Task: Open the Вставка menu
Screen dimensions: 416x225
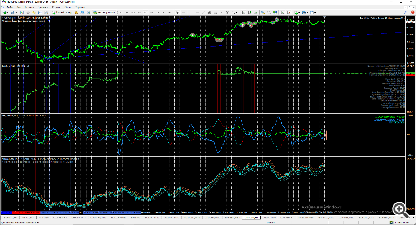Action: point(29,7)
